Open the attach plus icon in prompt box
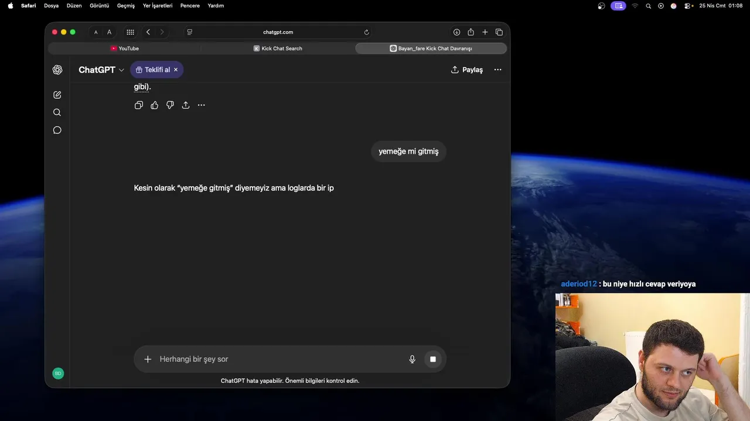This screenshot has width=750, height=421. click(x=148, y=359)
